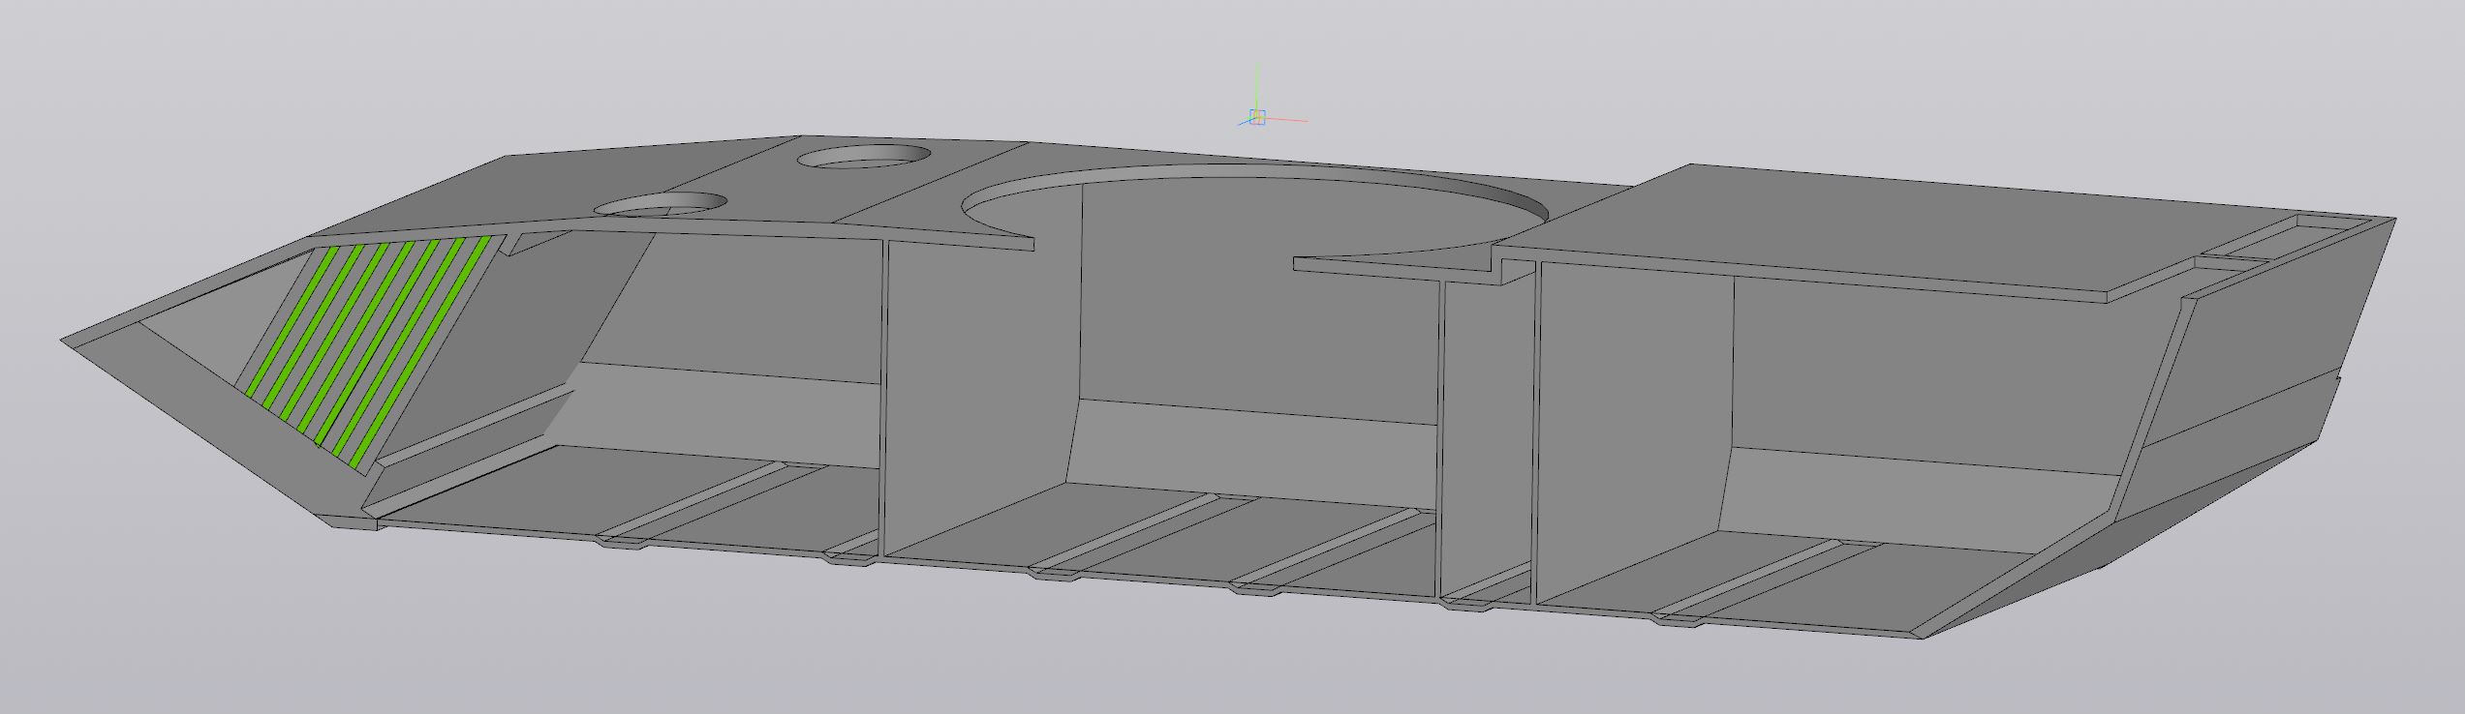This screenshot has width=2465, height=714.
Task: Select the round hole nearest the green stripes
Action: [x=660, y=204]
